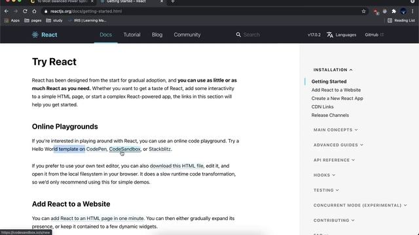Viewport: 419px width, 235px height.
Task: Click the gray extension icon in toolbar
Action: [x=385, y=11]
